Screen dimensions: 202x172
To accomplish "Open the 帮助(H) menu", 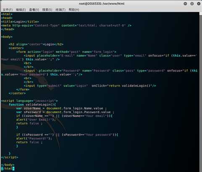I will pos(74,10).
